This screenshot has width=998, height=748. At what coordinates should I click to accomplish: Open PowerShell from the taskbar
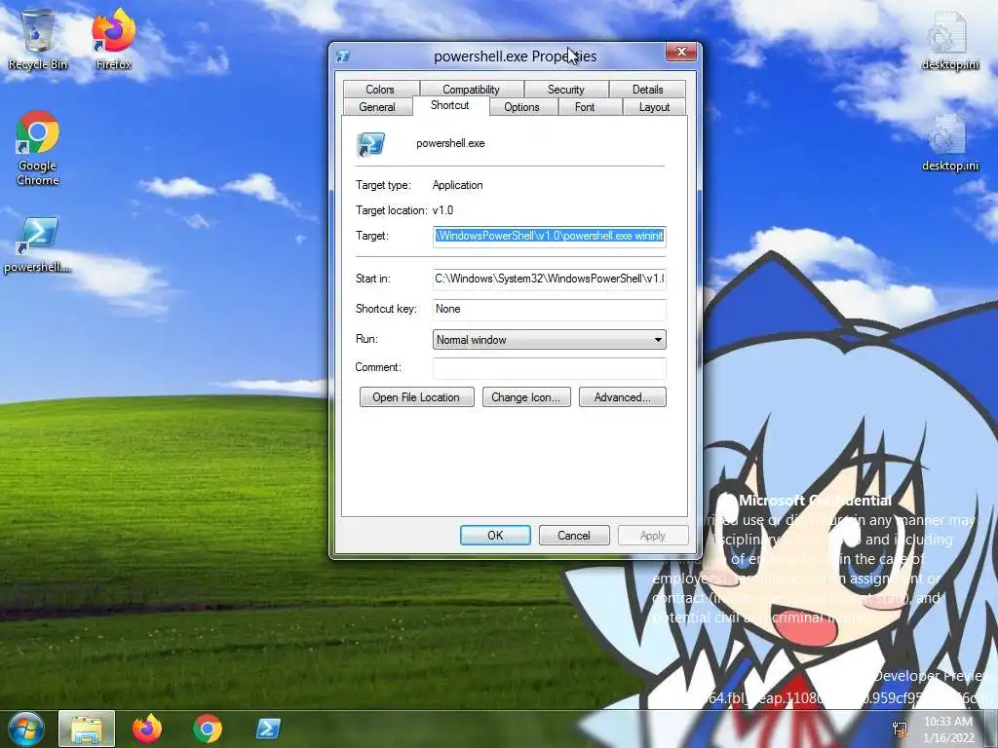(x=268, y=729)
